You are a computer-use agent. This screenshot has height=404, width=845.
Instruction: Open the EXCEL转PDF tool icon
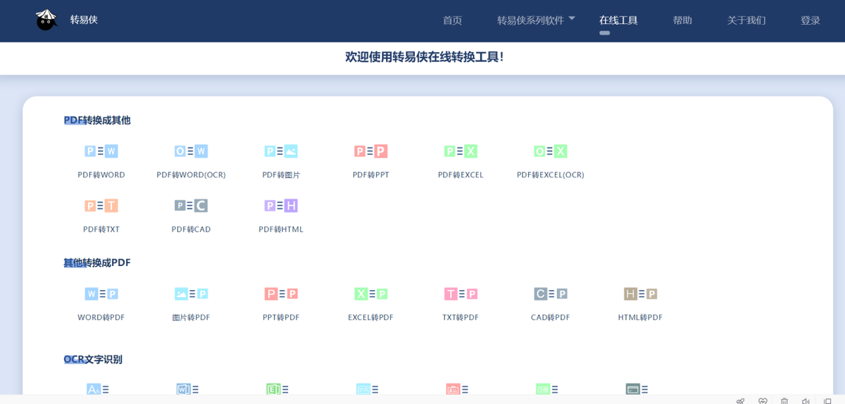coord(370,293)
